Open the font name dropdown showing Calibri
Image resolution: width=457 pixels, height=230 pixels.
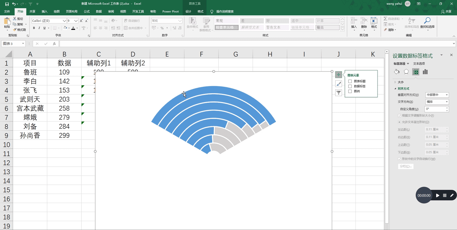64,21
